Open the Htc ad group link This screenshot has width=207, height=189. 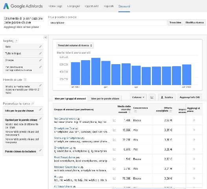[x=56, y=177]
